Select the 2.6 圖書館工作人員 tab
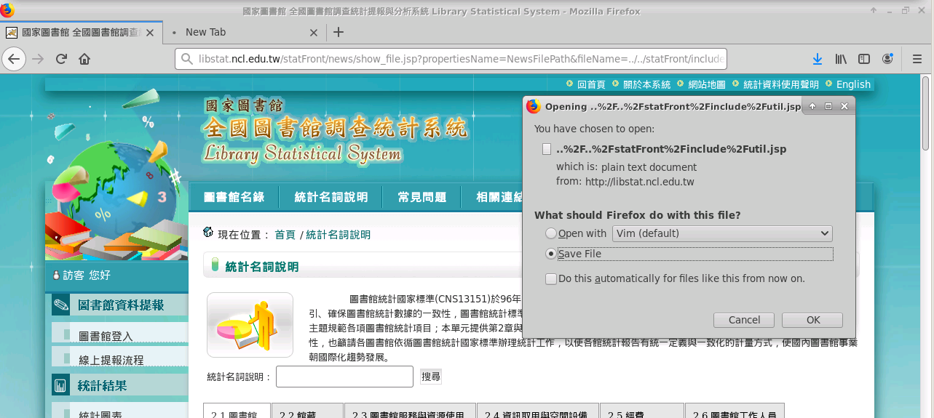This screenshot has height=418, width=934. (x=735, y=411)
